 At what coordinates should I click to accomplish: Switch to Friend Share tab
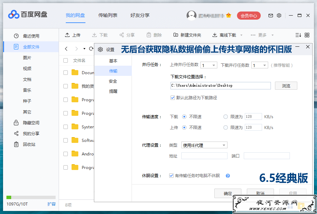140,15
